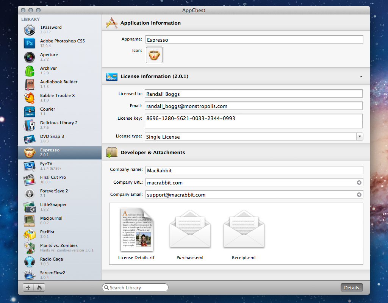Click the Radio Gaga entry name
388x303 pixels.
point(52,259)
